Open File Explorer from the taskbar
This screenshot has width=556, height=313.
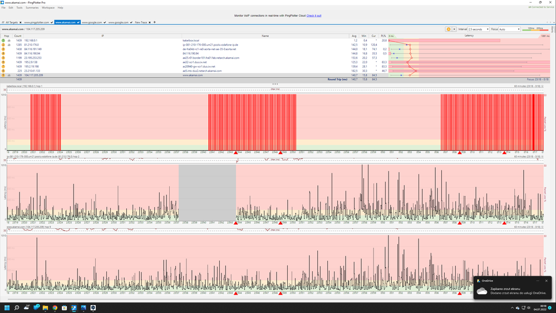(x=46, y=307)
